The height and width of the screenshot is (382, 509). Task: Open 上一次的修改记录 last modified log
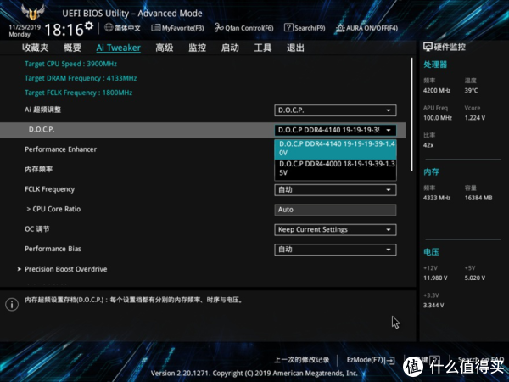click(x=302, y=360)
